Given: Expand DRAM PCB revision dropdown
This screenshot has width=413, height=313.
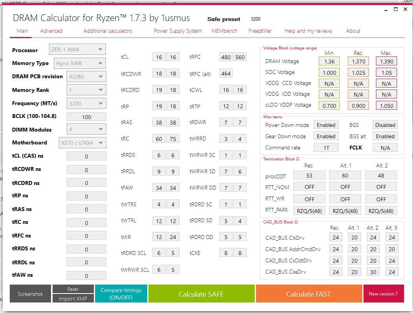Looking at the screenshot, I should coord(86,77).
